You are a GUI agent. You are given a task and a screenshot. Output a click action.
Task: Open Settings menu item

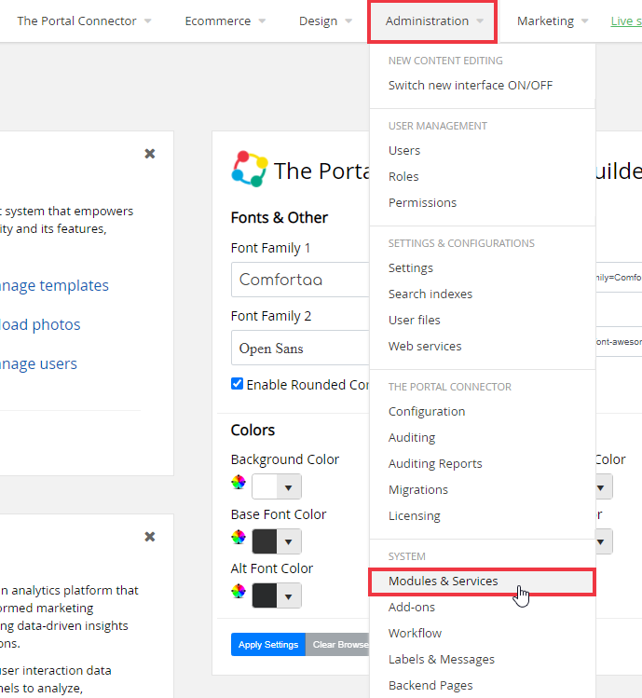pyautogui.click(x=411, y=268)
